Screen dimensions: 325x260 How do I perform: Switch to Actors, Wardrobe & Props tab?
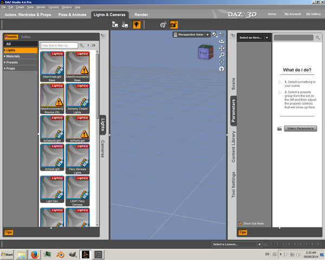(28, 15)
